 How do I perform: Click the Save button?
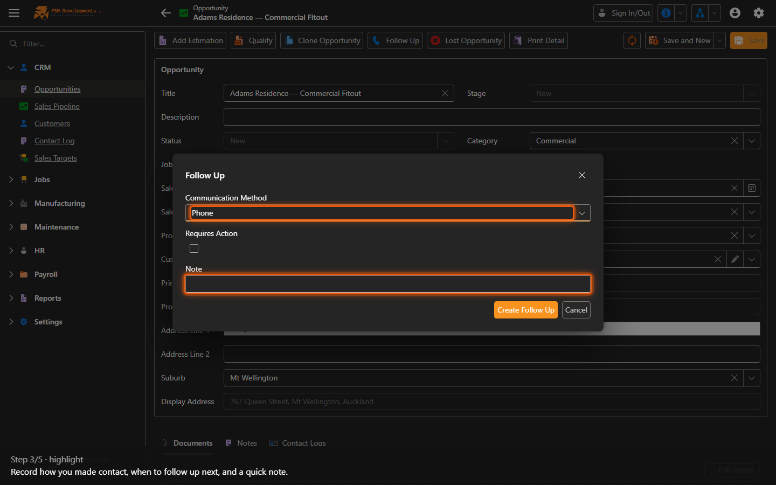749,40
